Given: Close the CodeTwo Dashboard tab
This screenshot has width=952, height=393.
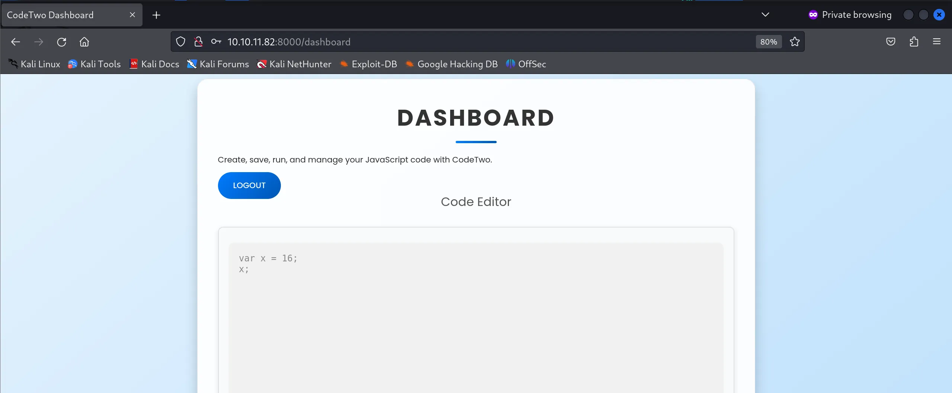Looking at the screenshot, I should [132, 15].
